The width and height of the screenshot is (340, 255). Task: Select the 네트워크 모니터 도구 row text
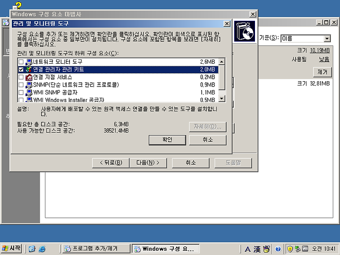pos(58,62)
